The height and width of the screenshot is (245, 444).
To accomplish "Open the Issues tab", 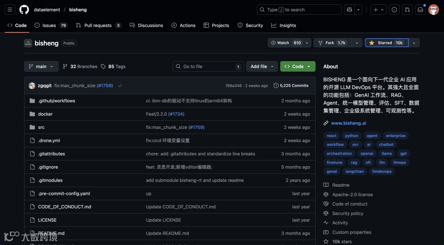I will point(51,25).
